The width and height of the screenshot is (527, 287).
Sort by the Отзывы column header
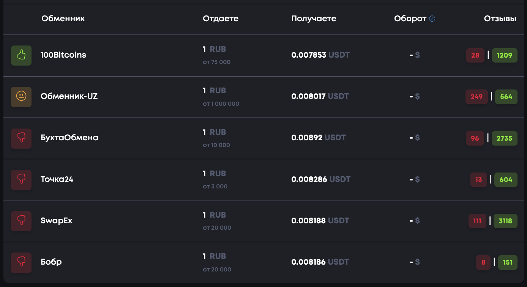point(500,19)
